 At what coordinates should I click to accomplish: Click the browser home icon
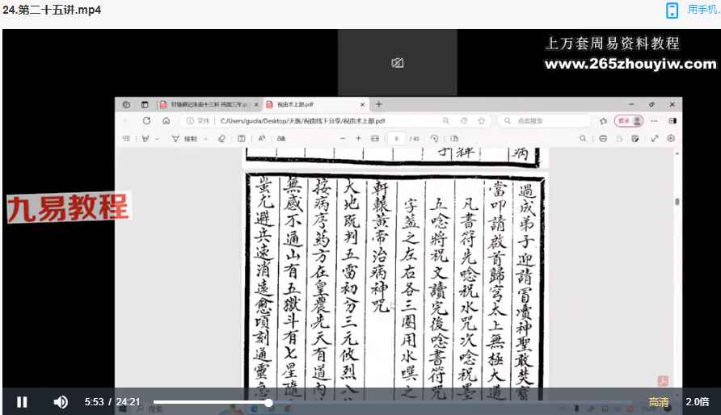pos(166,121)
